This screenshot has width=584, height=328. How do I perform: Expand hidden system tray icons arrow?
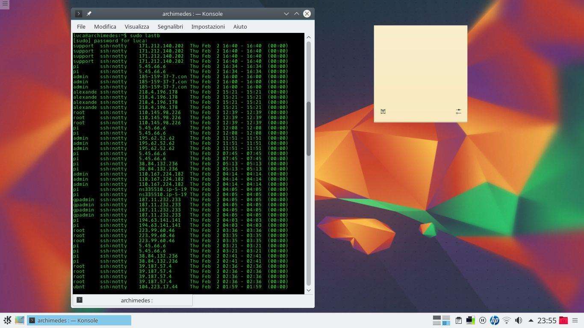pyautogui.click(x=531, y=320)
